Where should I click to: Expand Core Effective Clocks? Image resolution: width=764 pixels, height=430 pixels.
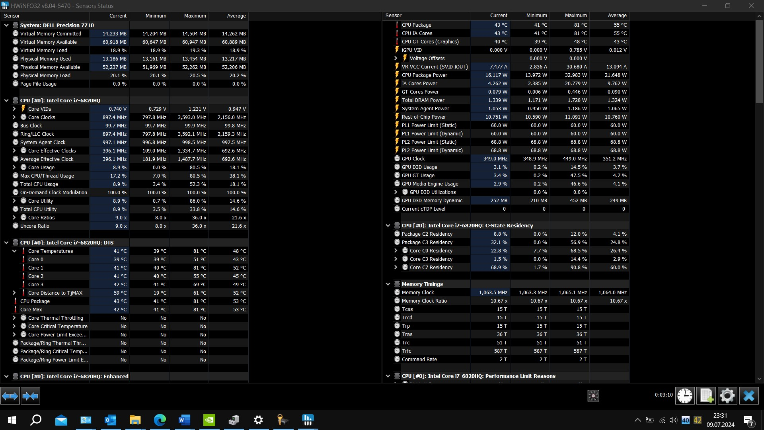(14, 150)
